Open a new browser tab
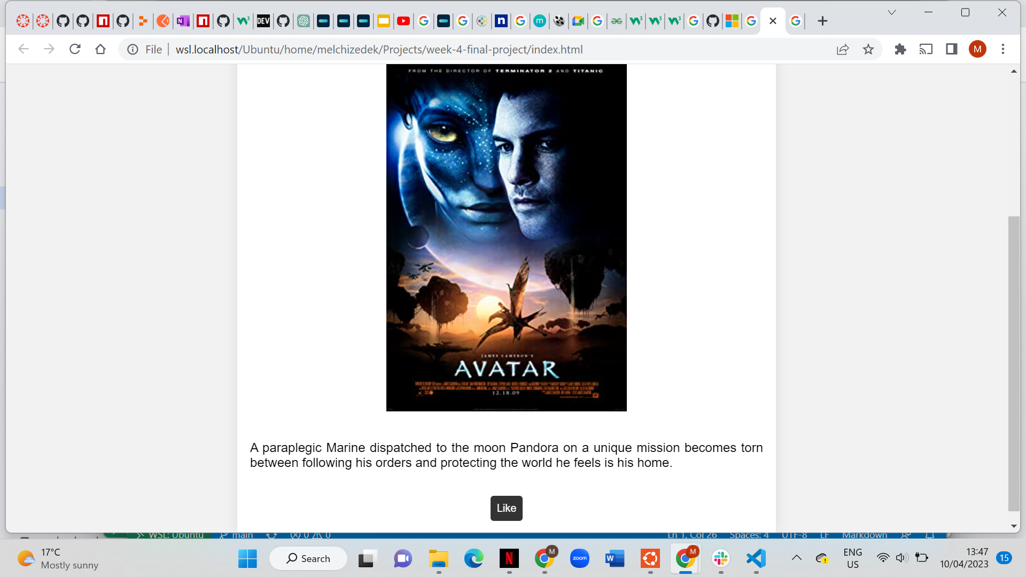Image resolution: width=1026 pixels, height=577 pixels. 822,21
